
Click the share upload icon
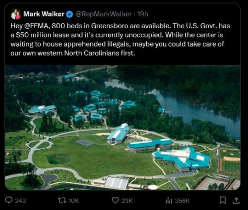tap(236, 201)
